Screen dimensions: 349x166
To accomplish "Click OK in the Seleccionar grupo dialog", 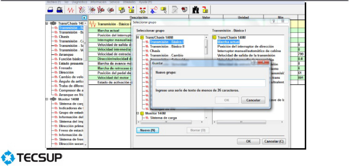I will pos(249,141).
